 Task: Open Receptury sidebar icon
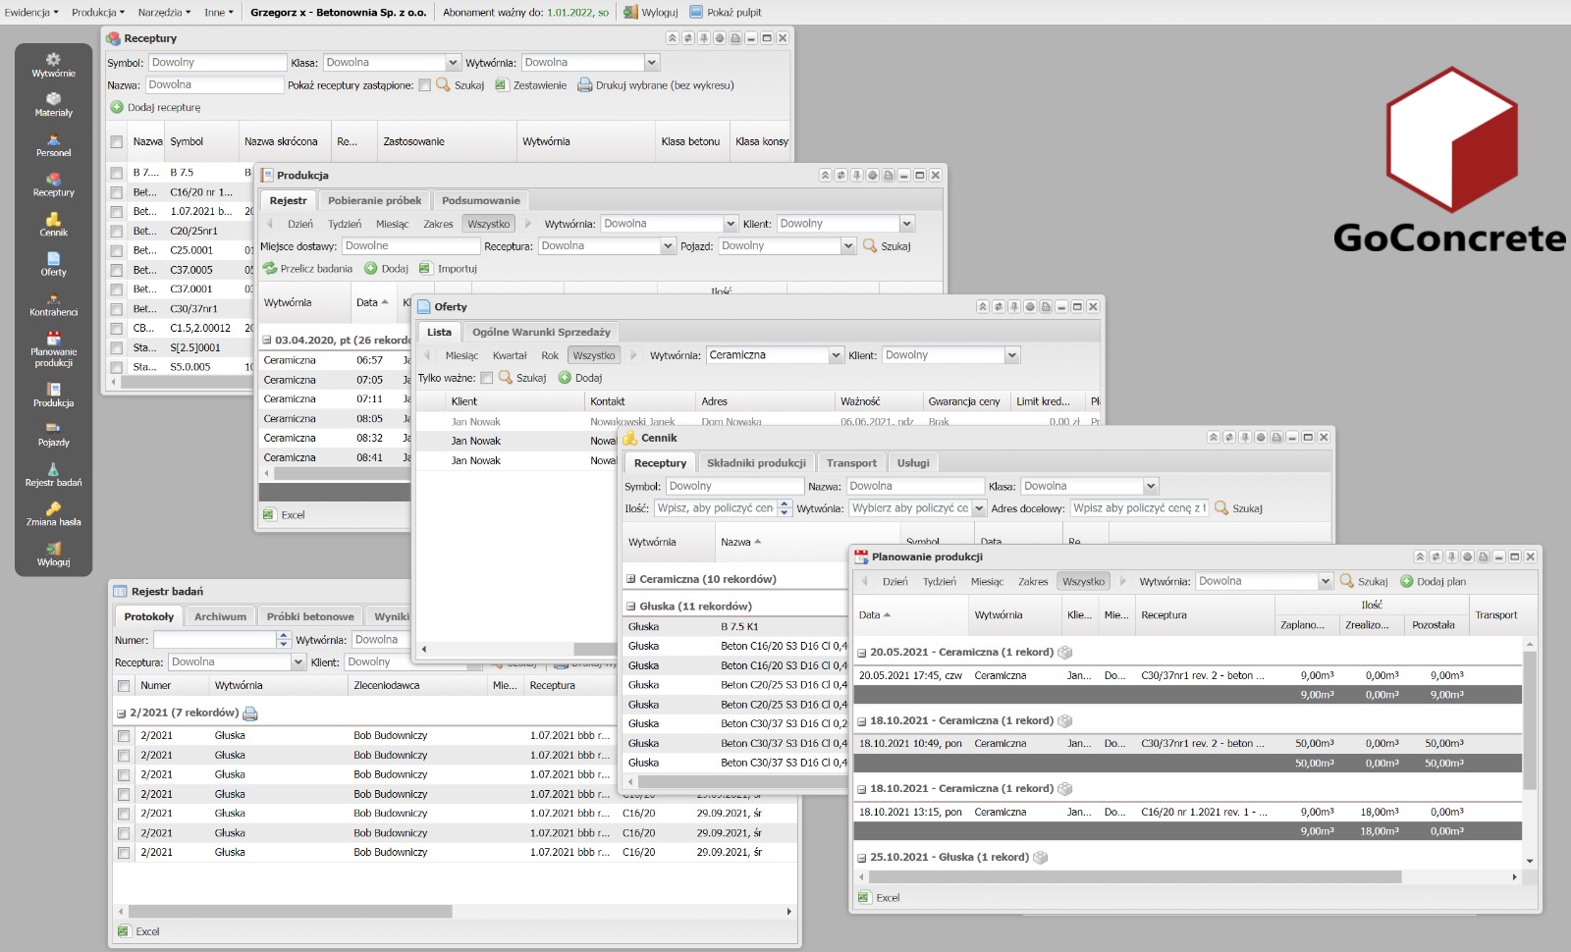[x=53, y=185]
